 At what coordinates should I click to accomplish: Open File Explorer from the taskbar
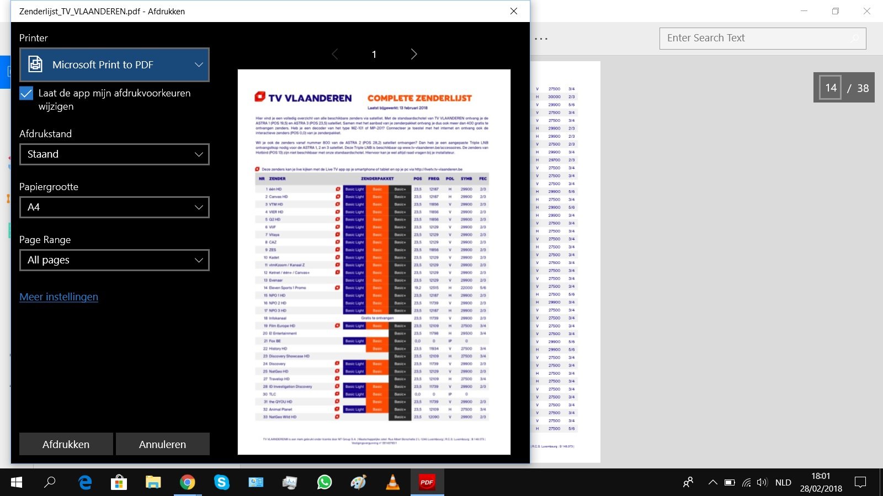tap(153, 483)
